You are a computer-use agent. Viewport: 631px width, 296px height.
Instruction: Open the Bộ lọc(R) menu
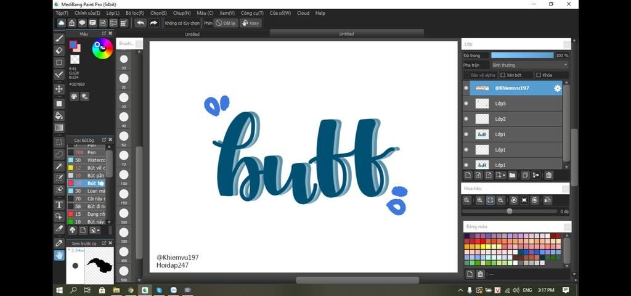tap(135, 13)
